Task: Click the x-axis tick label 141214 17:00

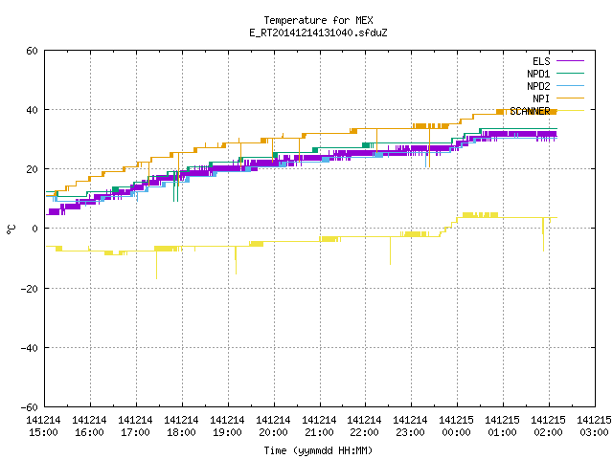Action: (x=135, y=426)
